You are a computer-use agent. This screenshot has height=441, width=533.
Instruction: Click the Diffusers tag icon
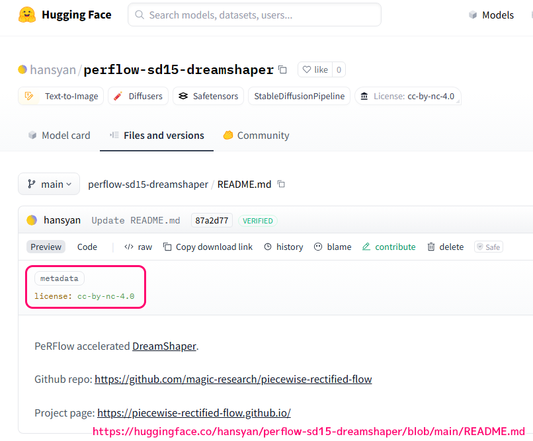pyautogui.click(x=118, y=96)
